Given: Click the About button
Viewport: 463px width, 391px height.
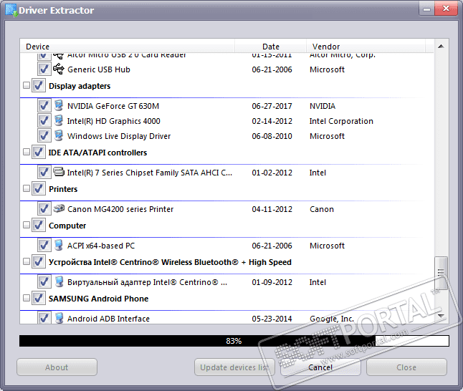Looking at the screenshot, I should click(57, 367).
